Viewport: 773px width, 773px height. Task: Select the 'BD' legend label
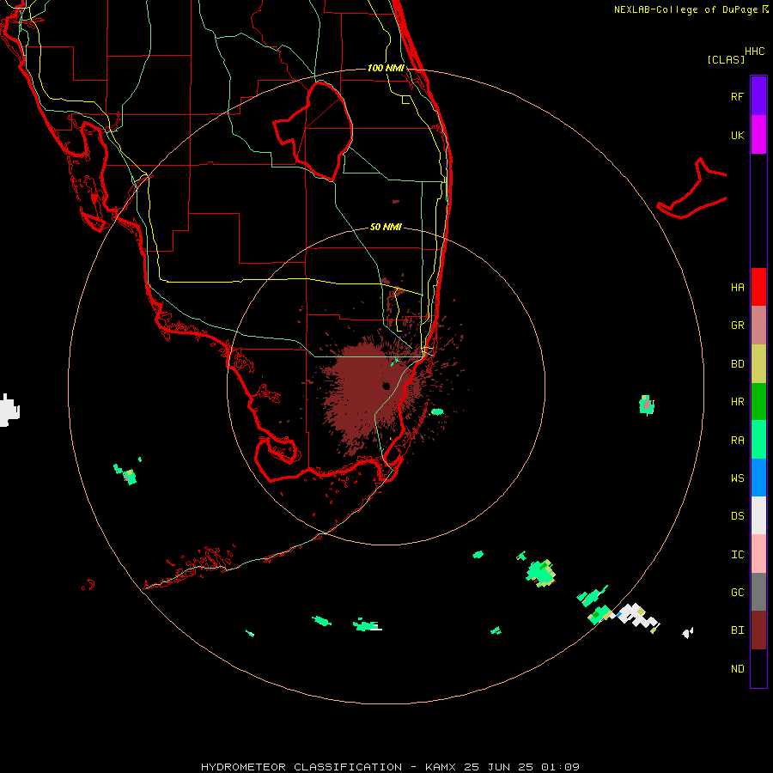(737, 364)
